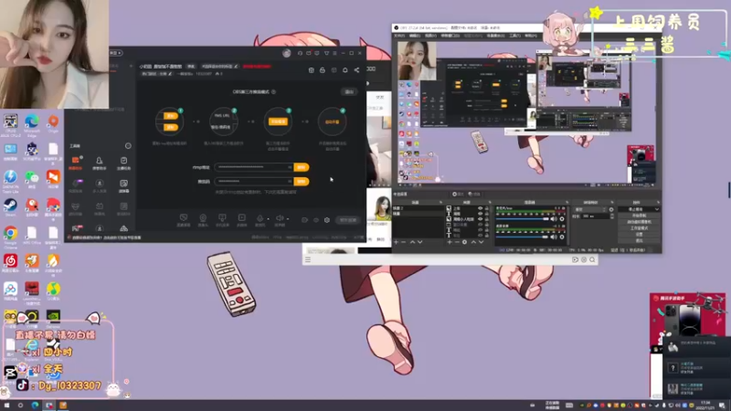731x411 pixels.
Task: Open Microsoft Edge desktop shortcut
Action: (x=32, y=125)
